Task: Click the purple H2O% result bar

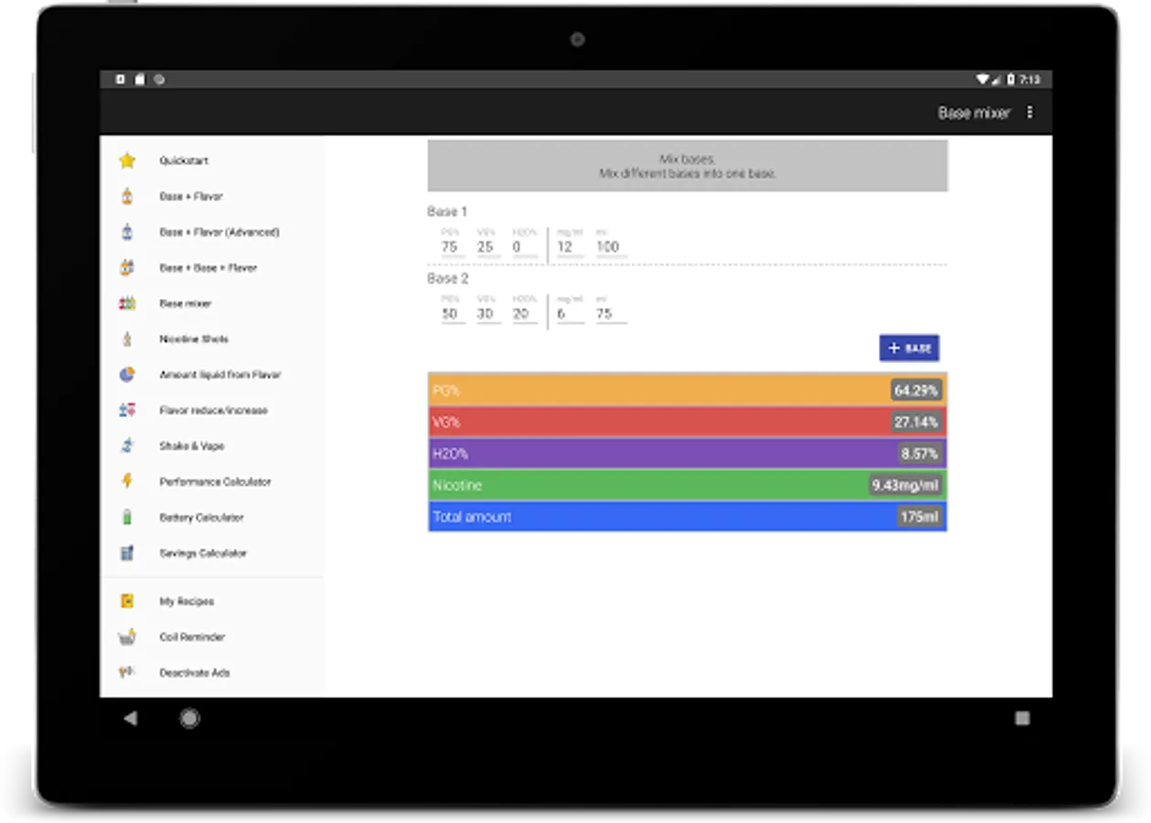Action: coord(687,454)
